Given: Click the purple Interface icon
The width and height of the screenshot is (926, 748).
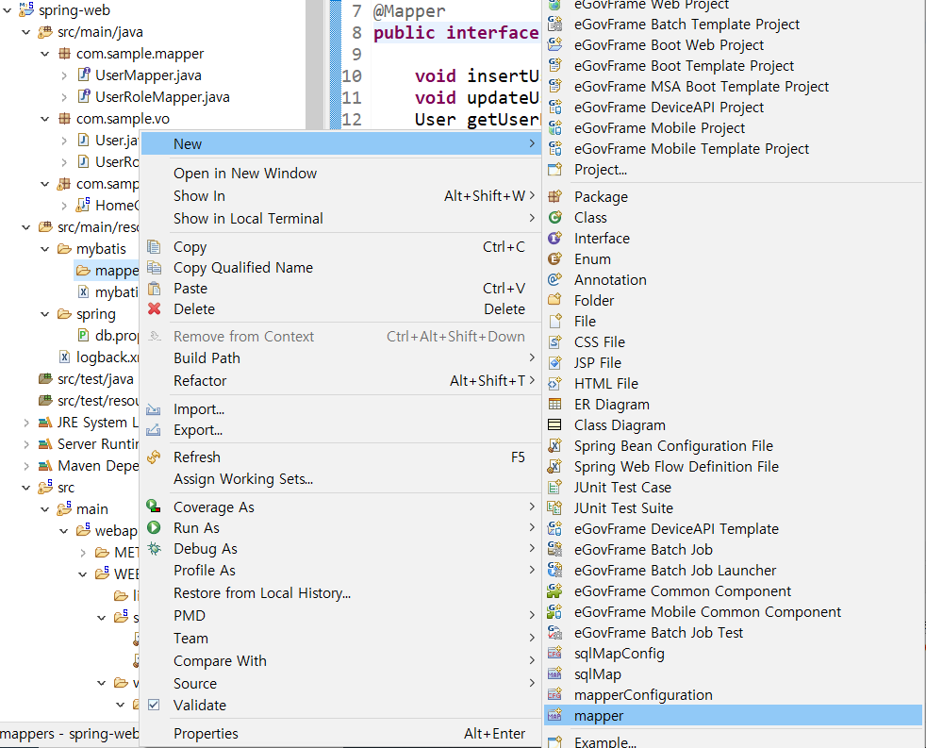Looking at the screenshot, I should click(x=554, y=238).
